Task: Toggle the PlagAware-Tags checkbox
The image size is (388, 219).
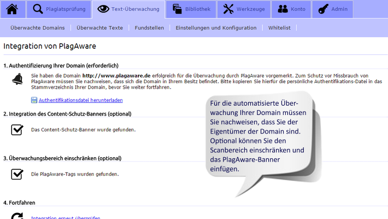Action: (17, 174)
